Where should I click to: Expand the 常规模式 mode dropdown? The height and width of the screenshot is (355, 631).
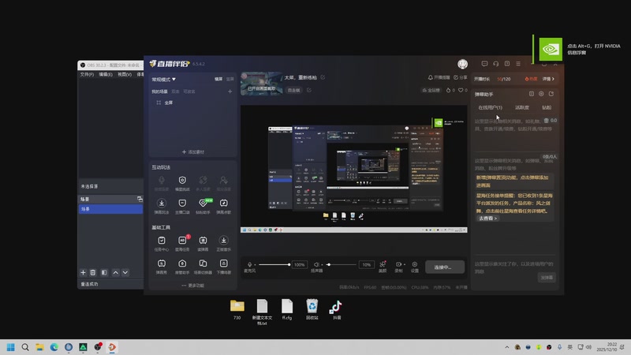164,80
